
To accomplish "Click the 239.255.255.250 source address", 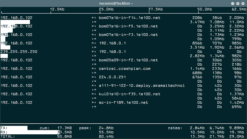I will 19,52.
